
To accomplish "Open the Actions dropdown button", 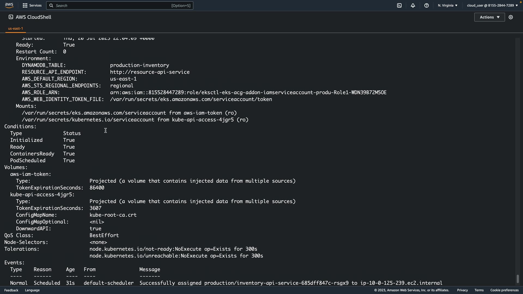I will (x=489, y=17).
